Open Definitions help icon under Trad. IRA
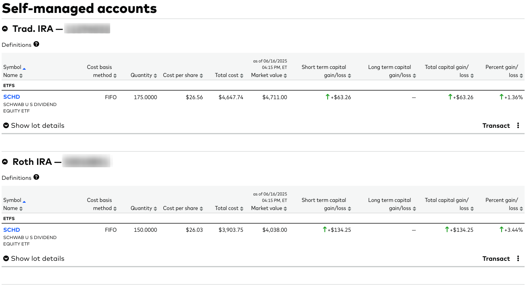 click(36, 44)
